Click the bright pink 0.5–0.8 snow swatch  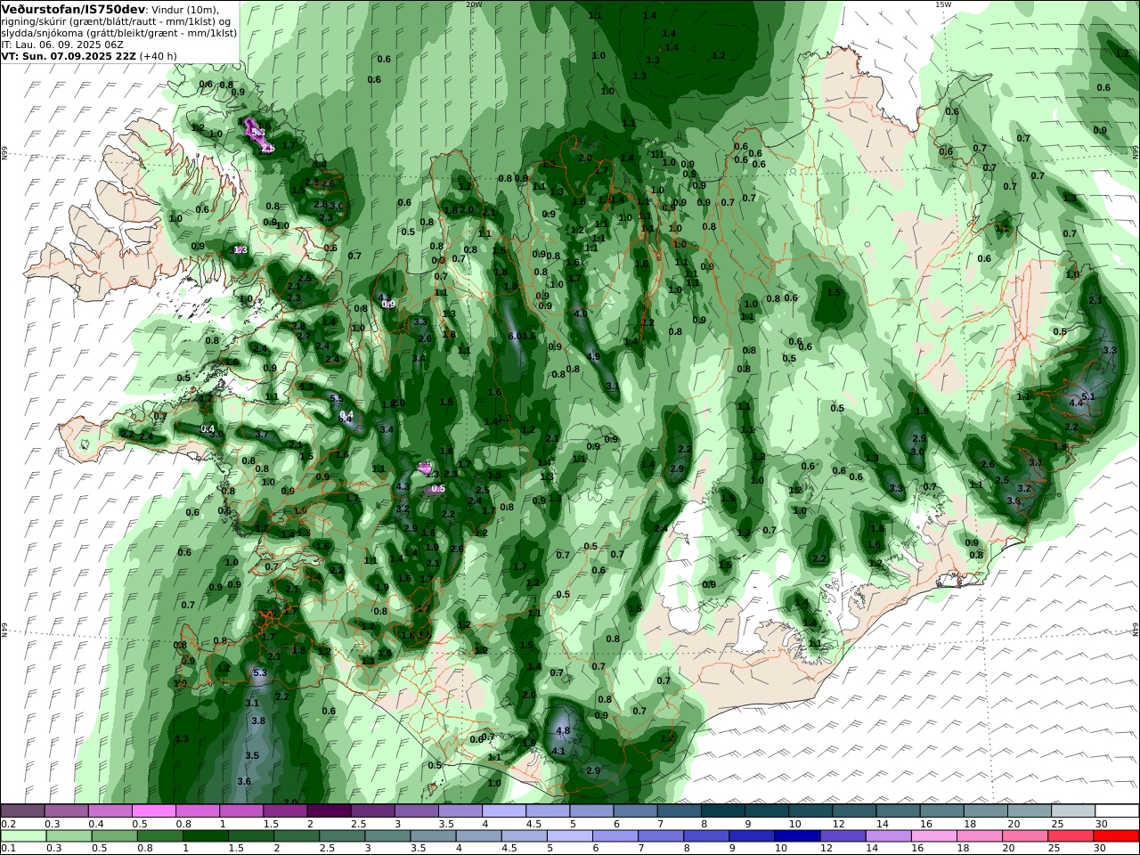tap(154, 811)
